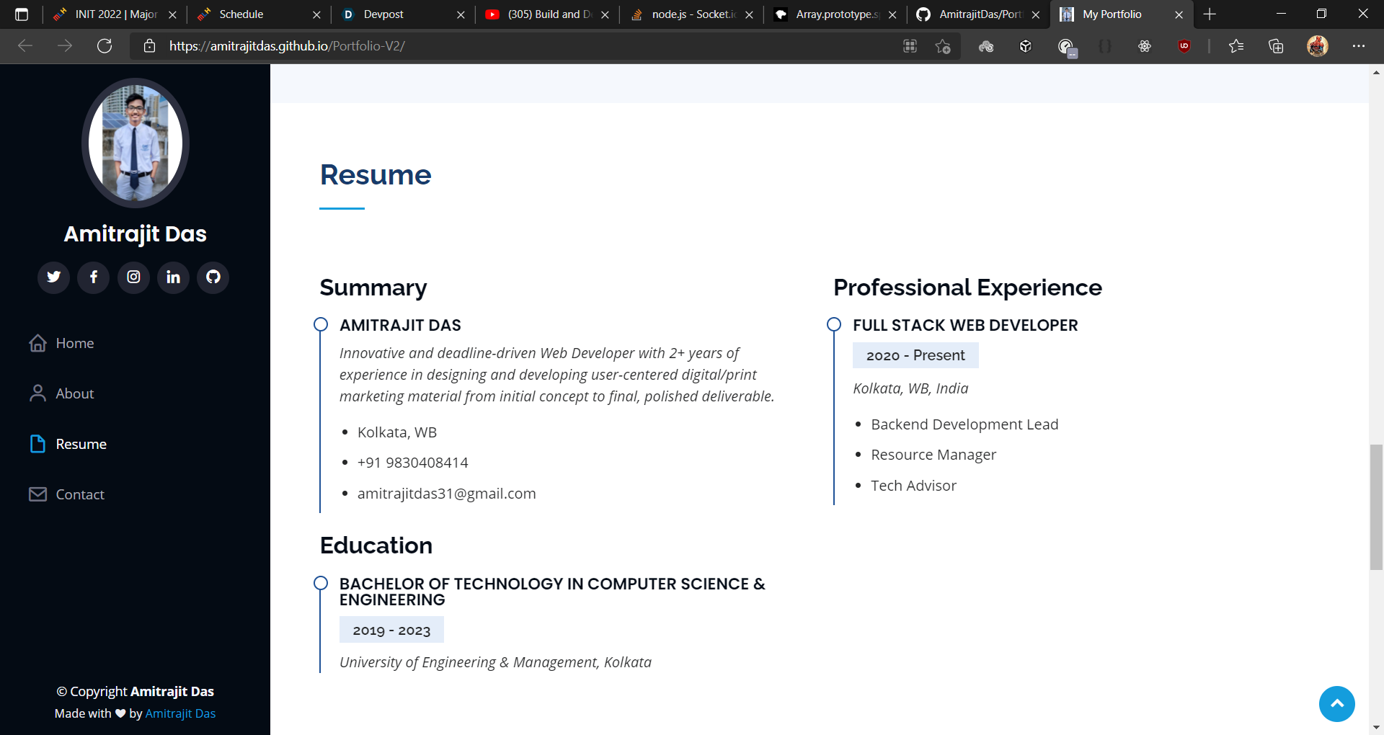Open the LinkedIn social icon
1384x735 pixels.
click(x=173, y=277)
